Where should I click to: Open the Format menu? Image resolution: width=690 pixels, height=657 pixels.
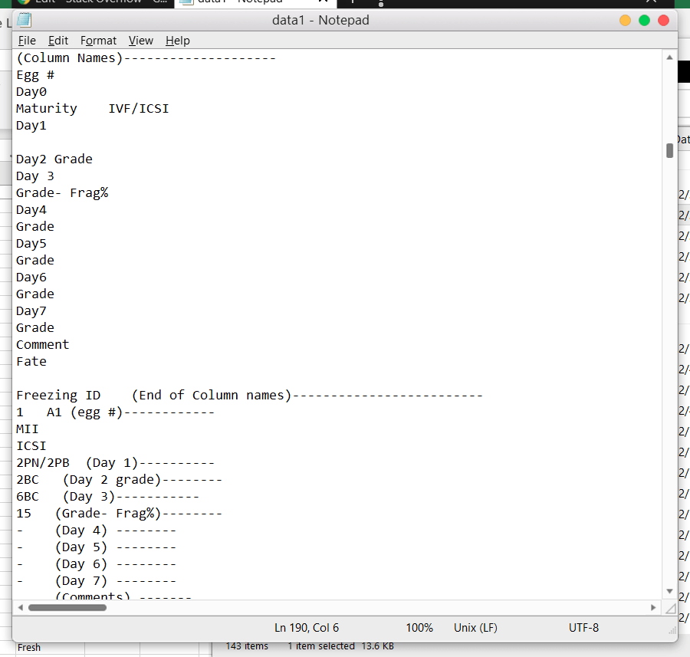click(x=98, y=40)
